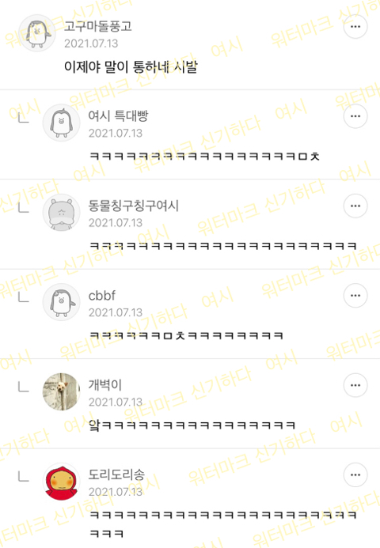380x548 pixels.
Task: View 고구마돌풍고 profile avatar
Action: [37, 33]
